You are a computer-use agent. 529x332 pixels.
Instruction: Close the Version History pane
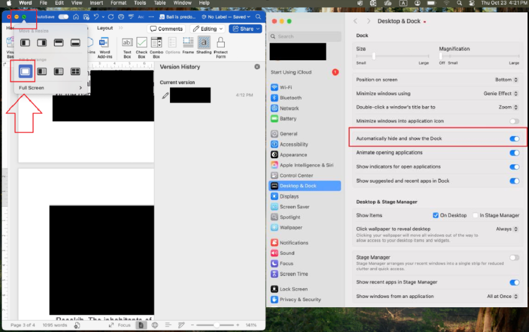(x=257, y=67)
